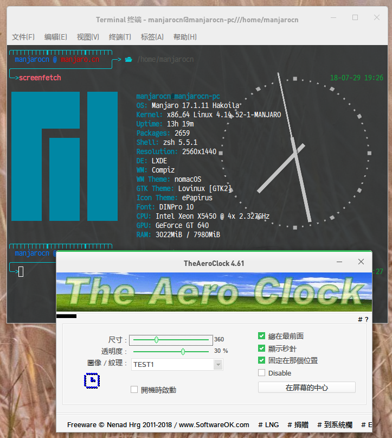The image size is (392, 438).
Task: Adjust the 尺寸 size slider handle
Action: (x=156, y=340)
